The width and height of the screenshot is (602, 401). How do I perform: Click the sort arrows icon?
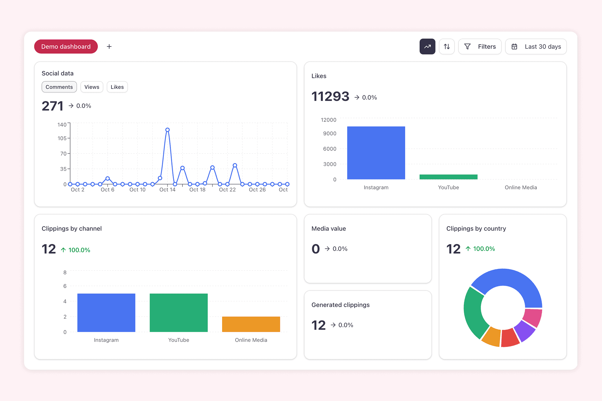point(447,46)
